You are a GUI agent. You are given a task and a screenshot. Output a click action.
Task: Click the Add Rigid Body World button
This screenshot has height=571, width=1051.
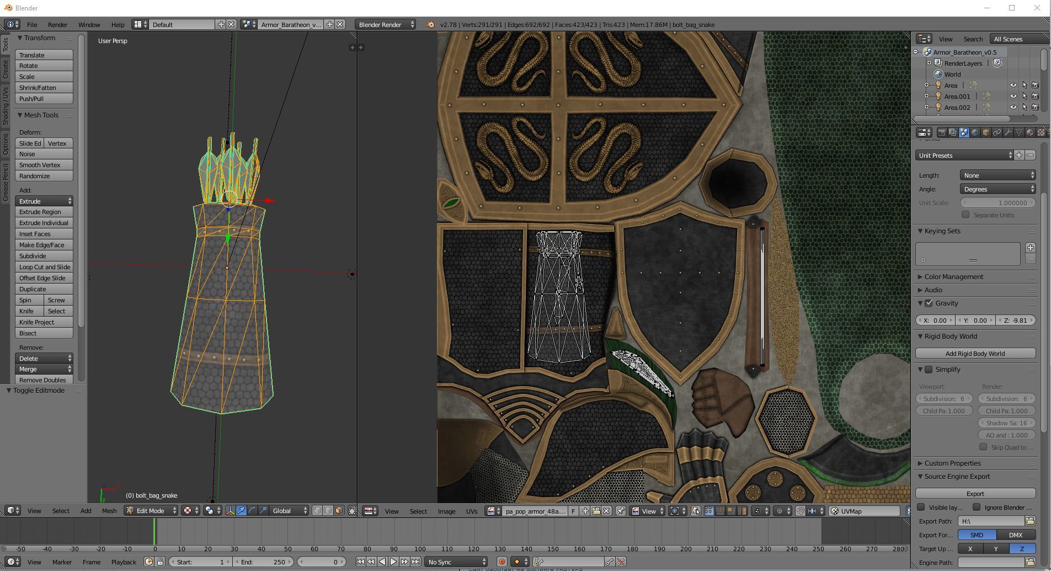coord(975,353)
